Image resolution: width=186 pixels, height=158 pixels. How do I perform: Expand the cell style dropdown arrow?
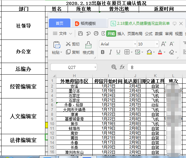point(142,52)
